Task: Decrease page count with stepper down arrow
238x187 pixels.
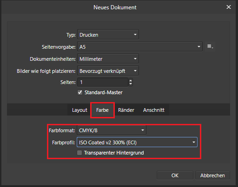Action: point(131,84)
